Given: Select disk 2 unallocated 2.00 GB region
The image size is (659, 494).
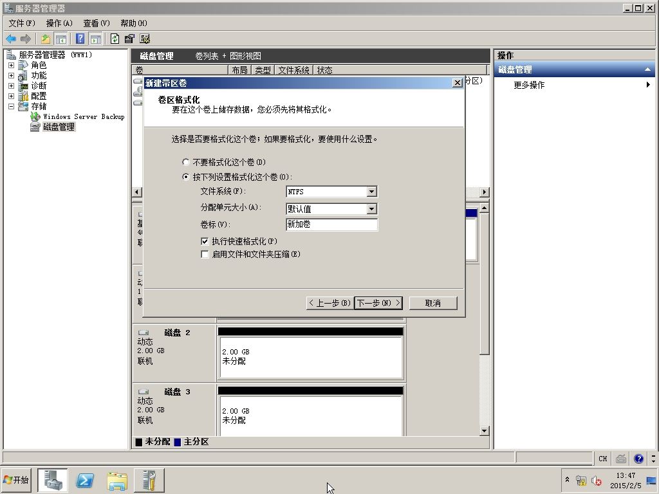Looking at the screenshot, I should pyautogui.click(x=311, y=357).
